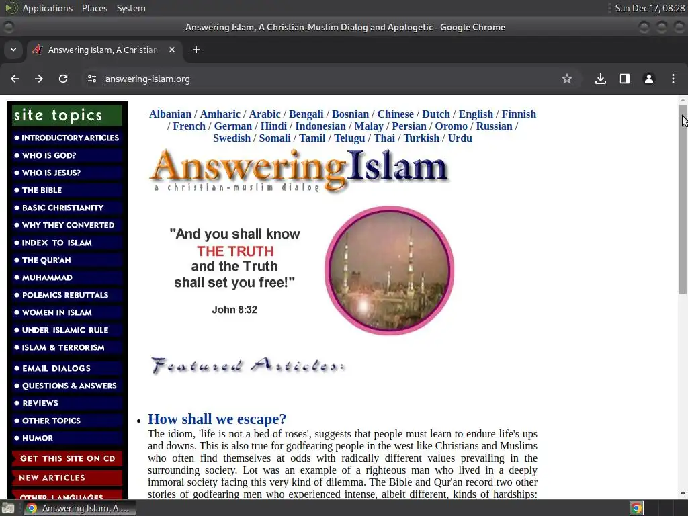The width and height of the screenshot is (688, 516).
Task: Open Who Is God? topic
Action: (x=67, y=155)
